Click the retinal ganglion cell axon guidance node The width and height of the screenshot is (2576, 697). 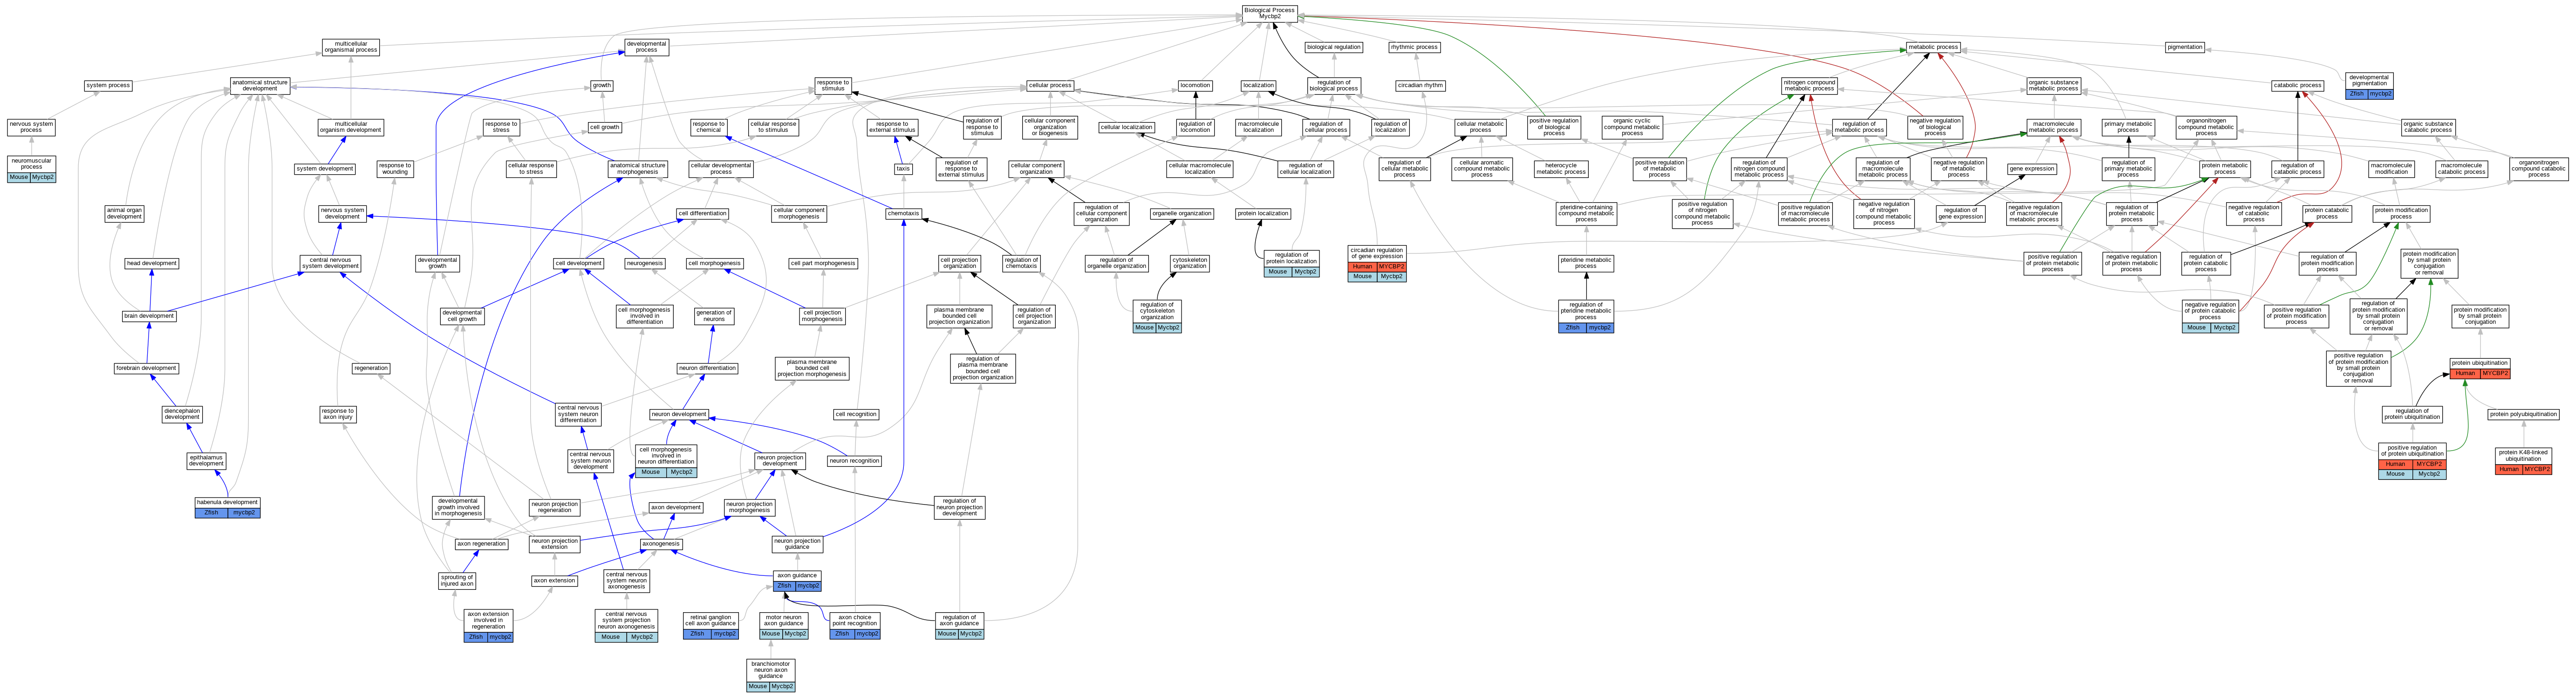pos(711,620)
